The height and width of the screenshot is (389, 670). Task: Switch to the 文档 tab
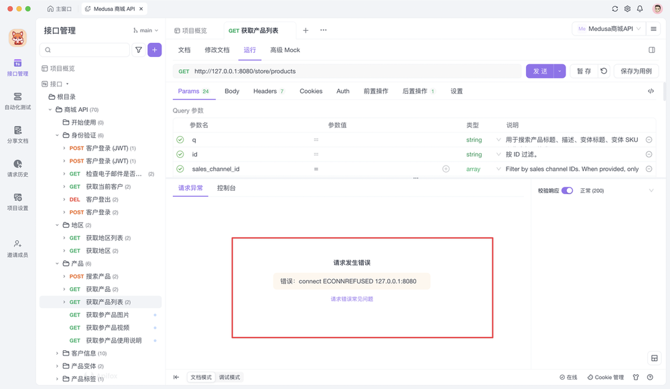[x=184, y=50]
